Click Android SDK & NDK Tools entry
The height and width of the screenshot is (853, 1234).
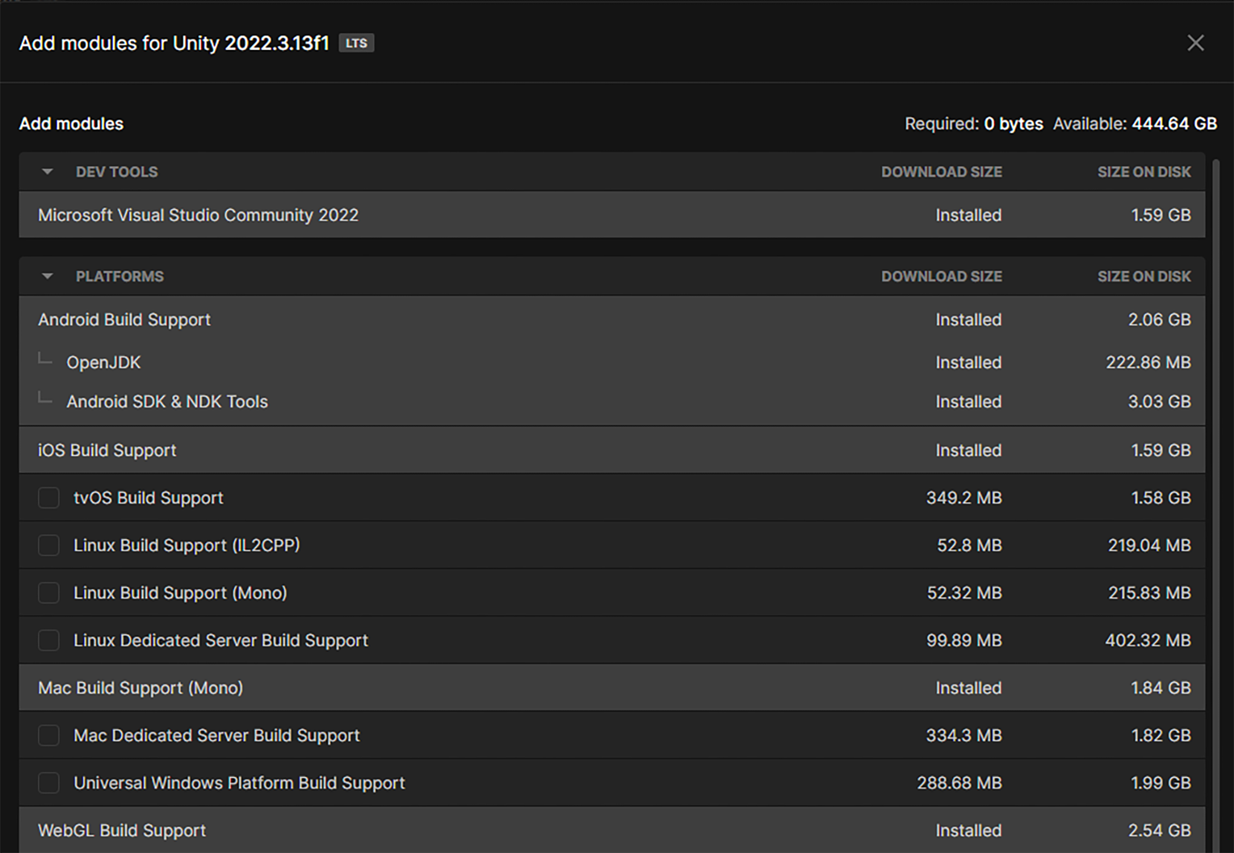167,401
